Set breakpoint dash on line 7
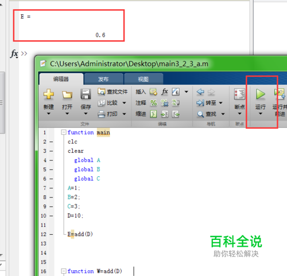 coord(51,188)
